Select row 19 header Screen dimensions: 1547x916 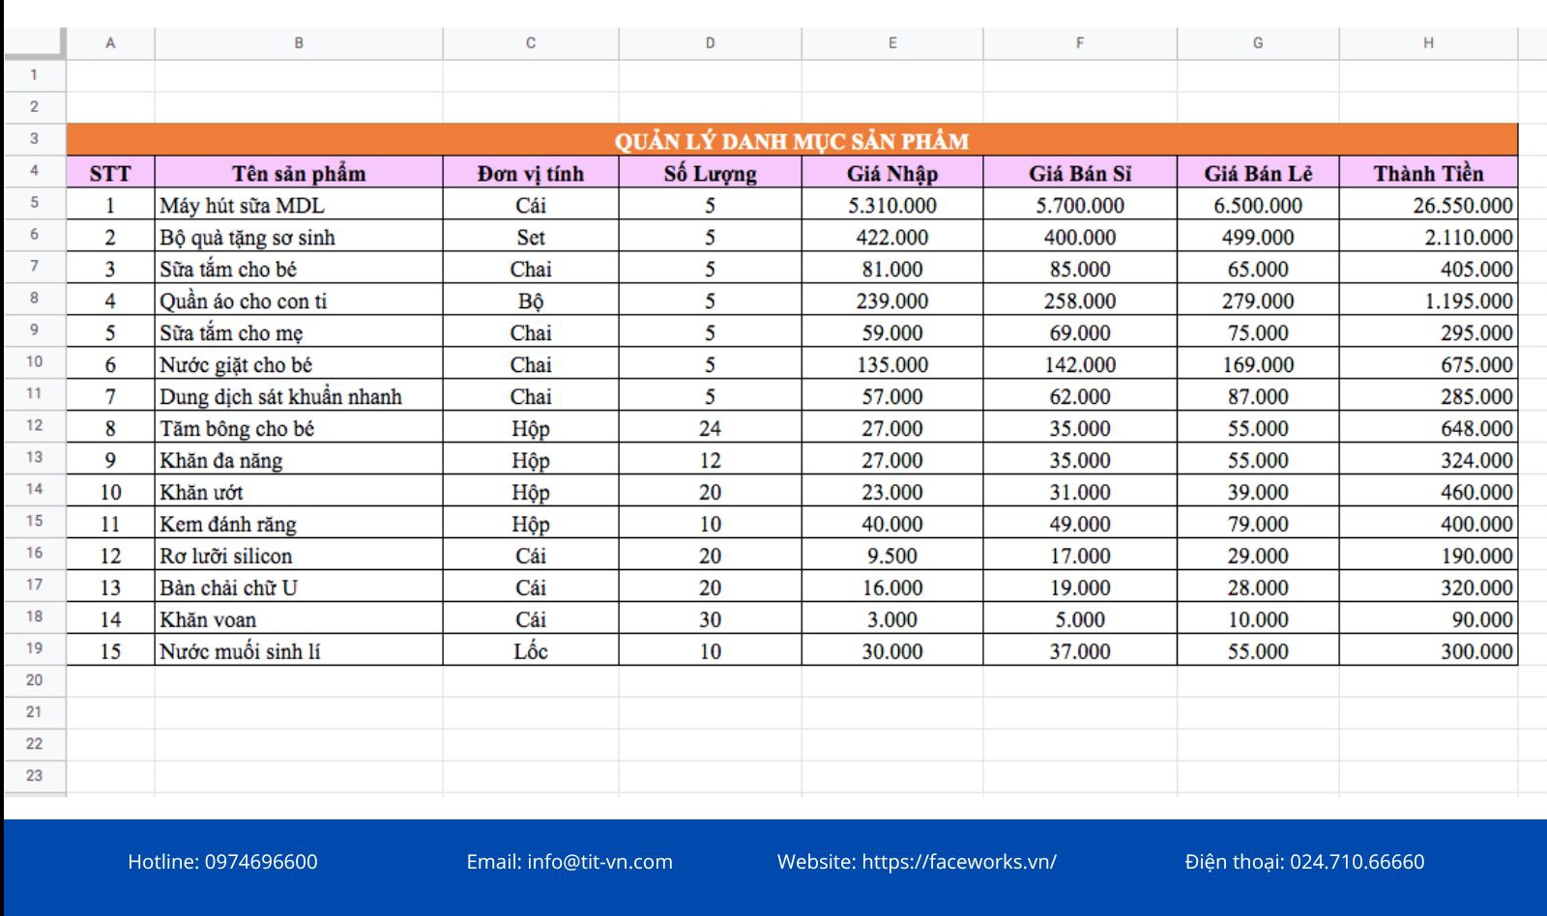[x=34, y=648]
